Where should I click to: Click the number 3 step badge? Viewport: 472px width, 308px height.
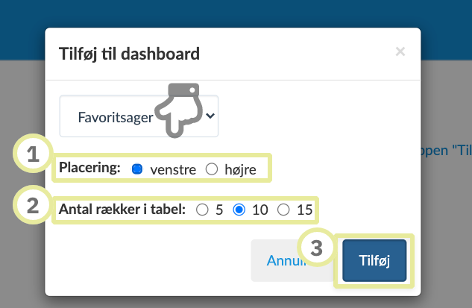pyautogui.click(x=317, y=249)
